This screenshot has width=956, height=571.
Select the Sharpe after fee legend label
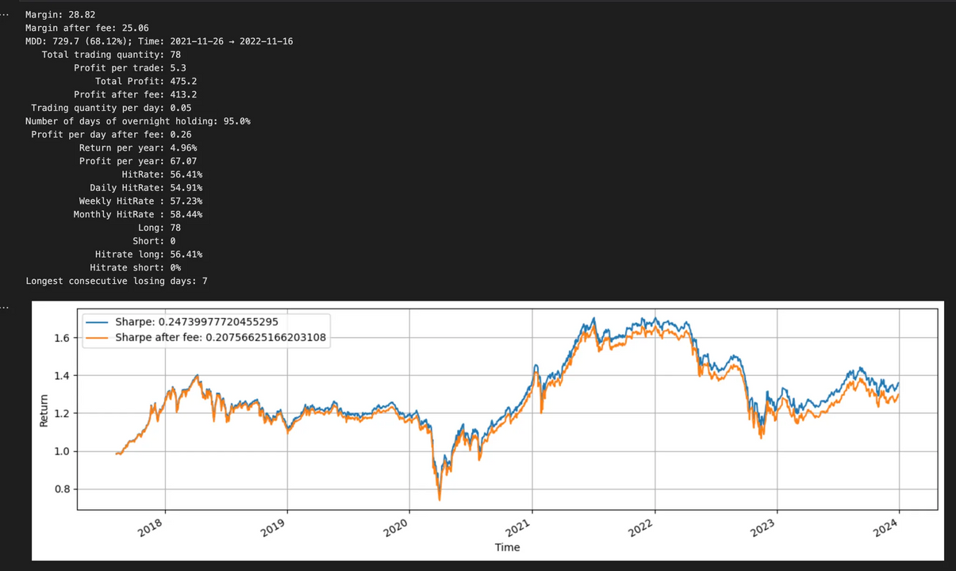click(221, 337)
